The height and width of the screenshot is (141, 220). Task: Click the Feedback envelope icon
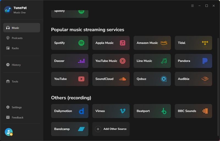(8, 117)
